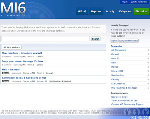Screen dimensions: 150x119
Task: Click MI6 author on 'Help - I'm new!' row
Action: click(x=34, y=73)
